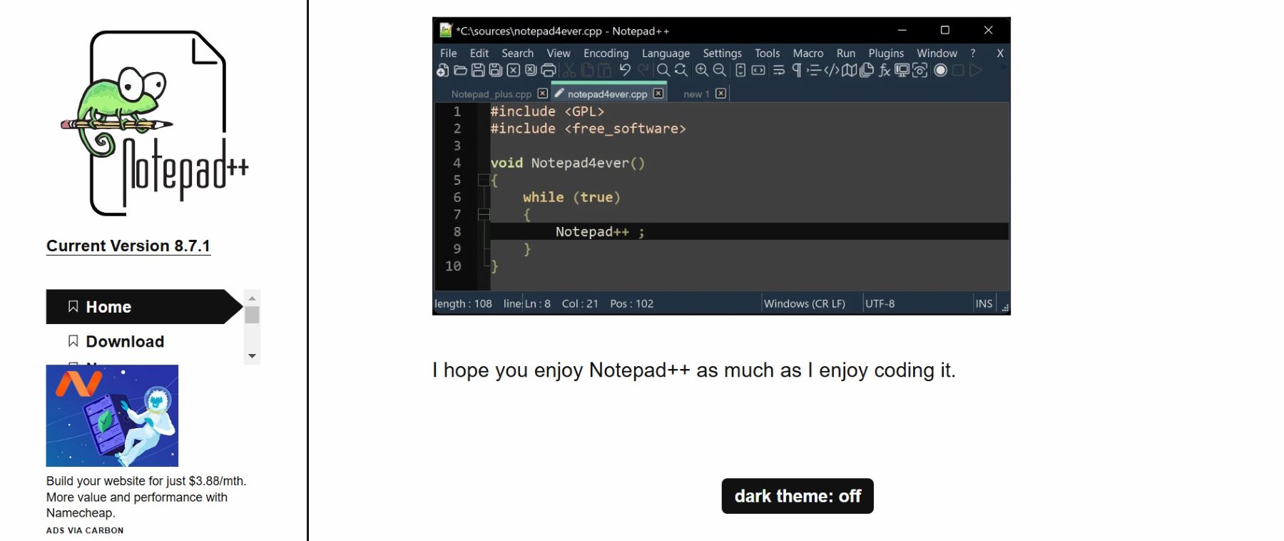This screenshot has height=541, width=1284.
Task: Click the Namecheap ad image
Action: click(112, 415)
